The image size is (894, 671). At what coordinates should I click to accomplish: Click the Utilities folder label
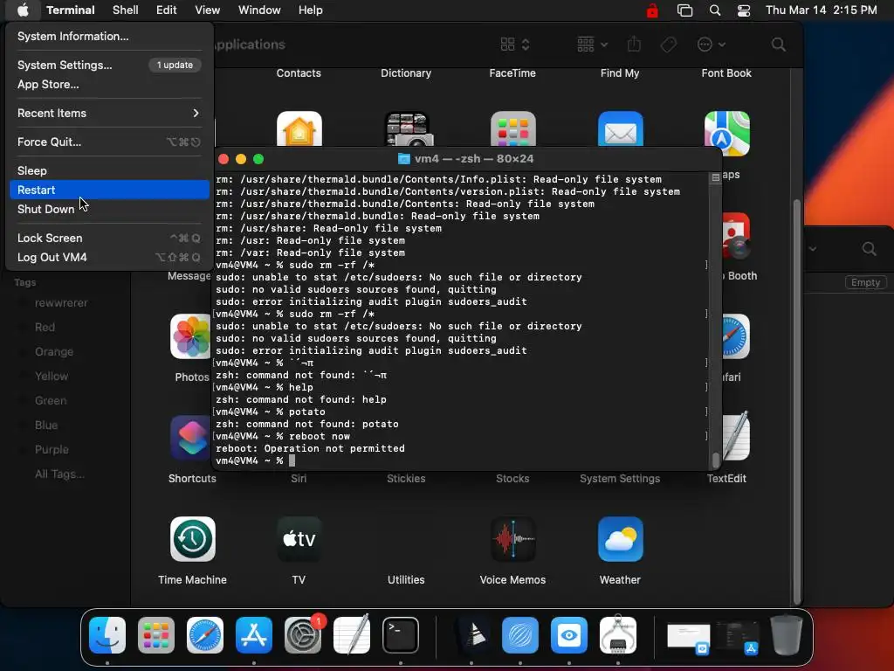pyautogui.click(x=406, y=580)
